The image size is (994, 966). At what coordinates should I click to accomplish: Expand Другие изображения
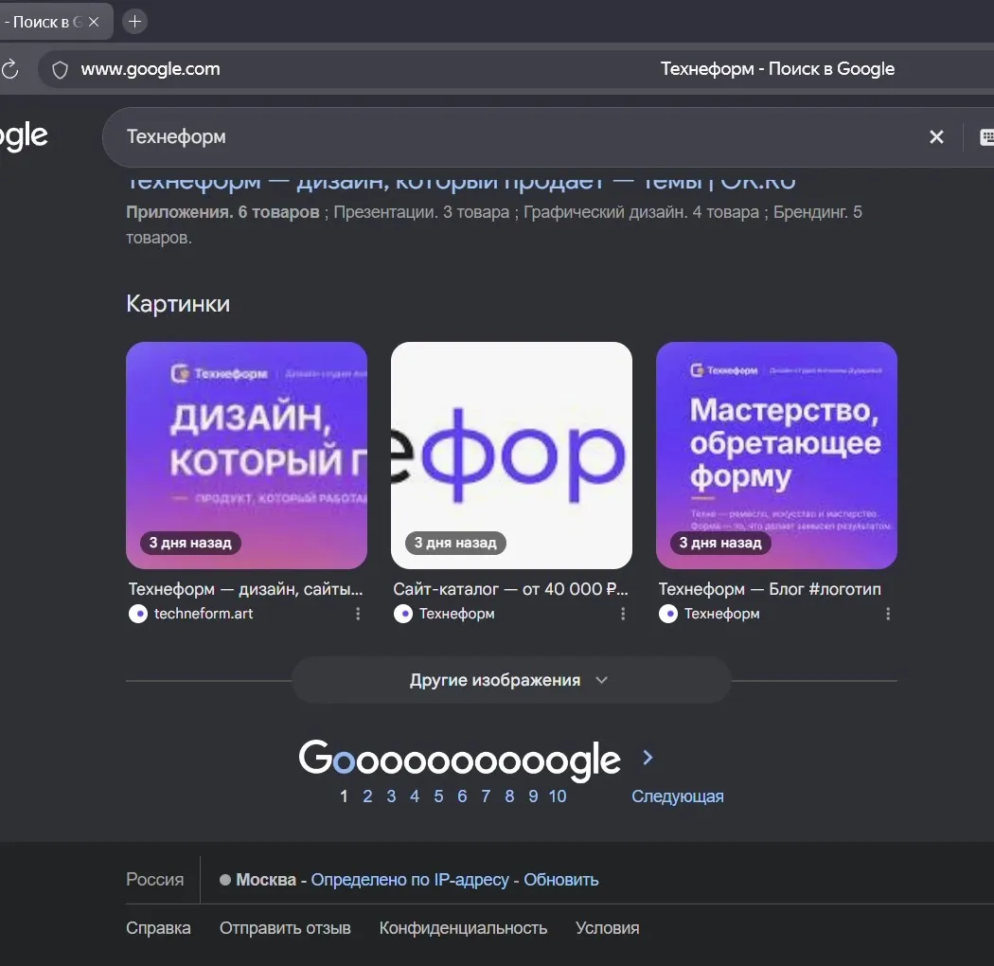pos(511,681)
